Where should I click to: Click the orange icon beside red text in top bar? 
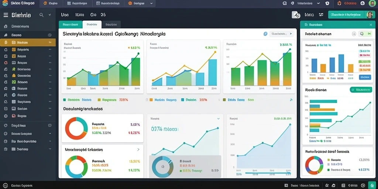click(339, 3)
